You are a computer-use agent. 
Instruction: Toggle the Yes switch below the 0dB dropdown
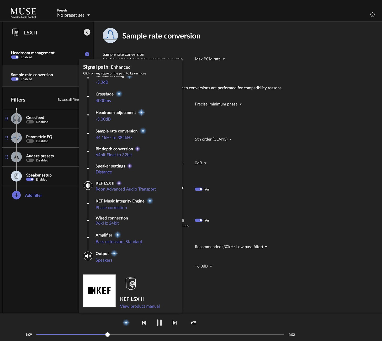(x=199, y=189)
